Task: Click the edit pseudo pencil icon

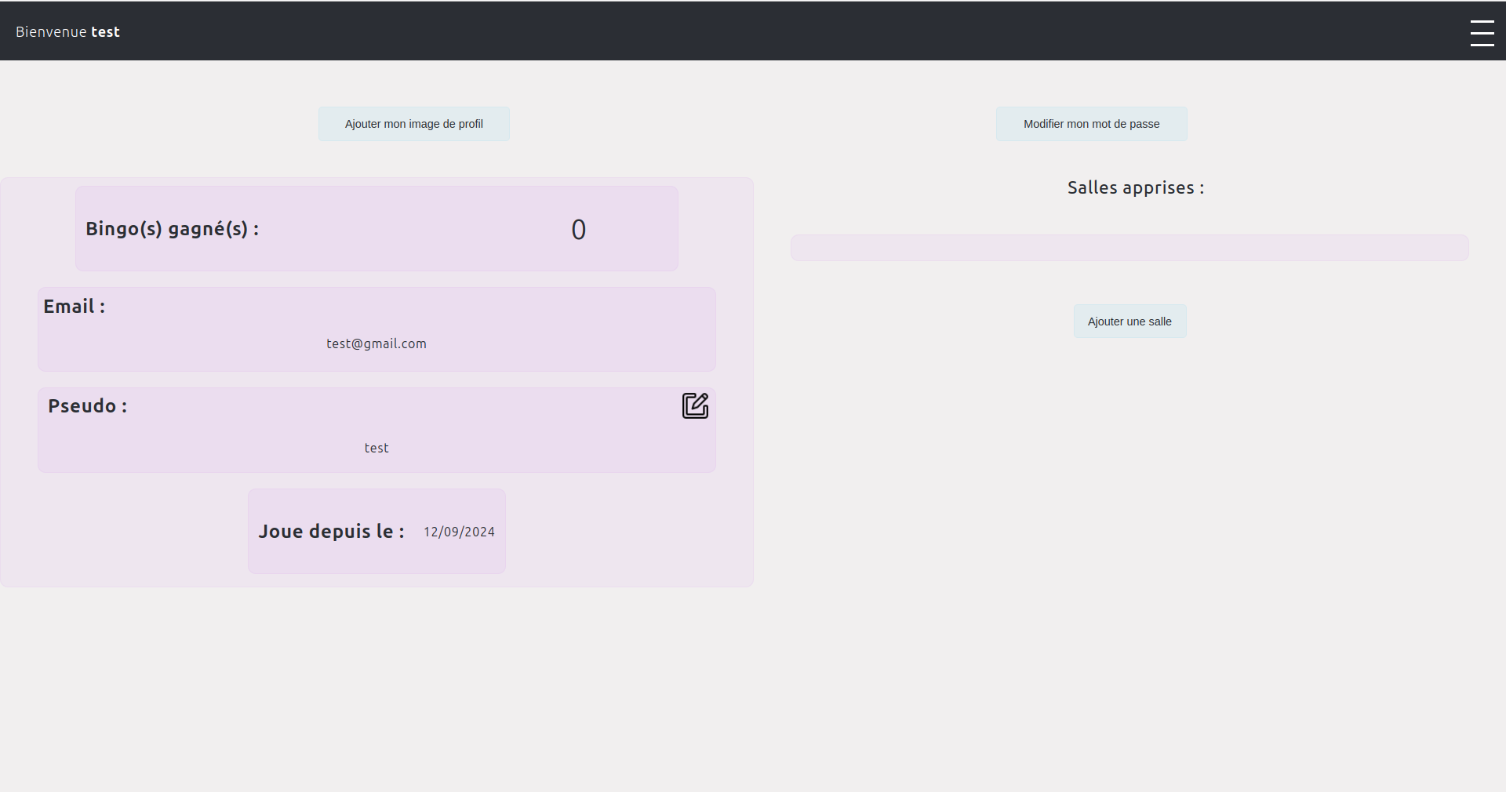Action: [695, 405]
